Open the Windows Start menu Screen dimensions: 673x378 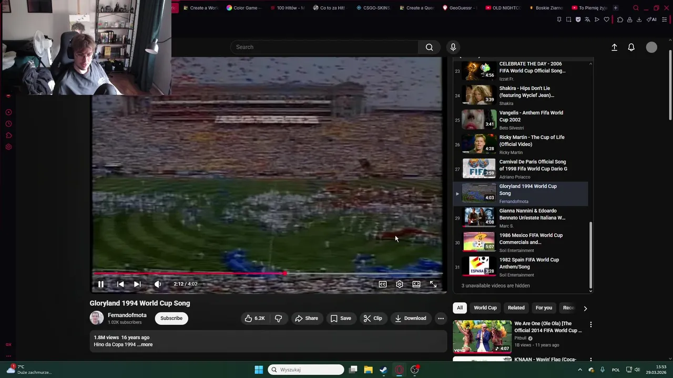pos(259,370)
